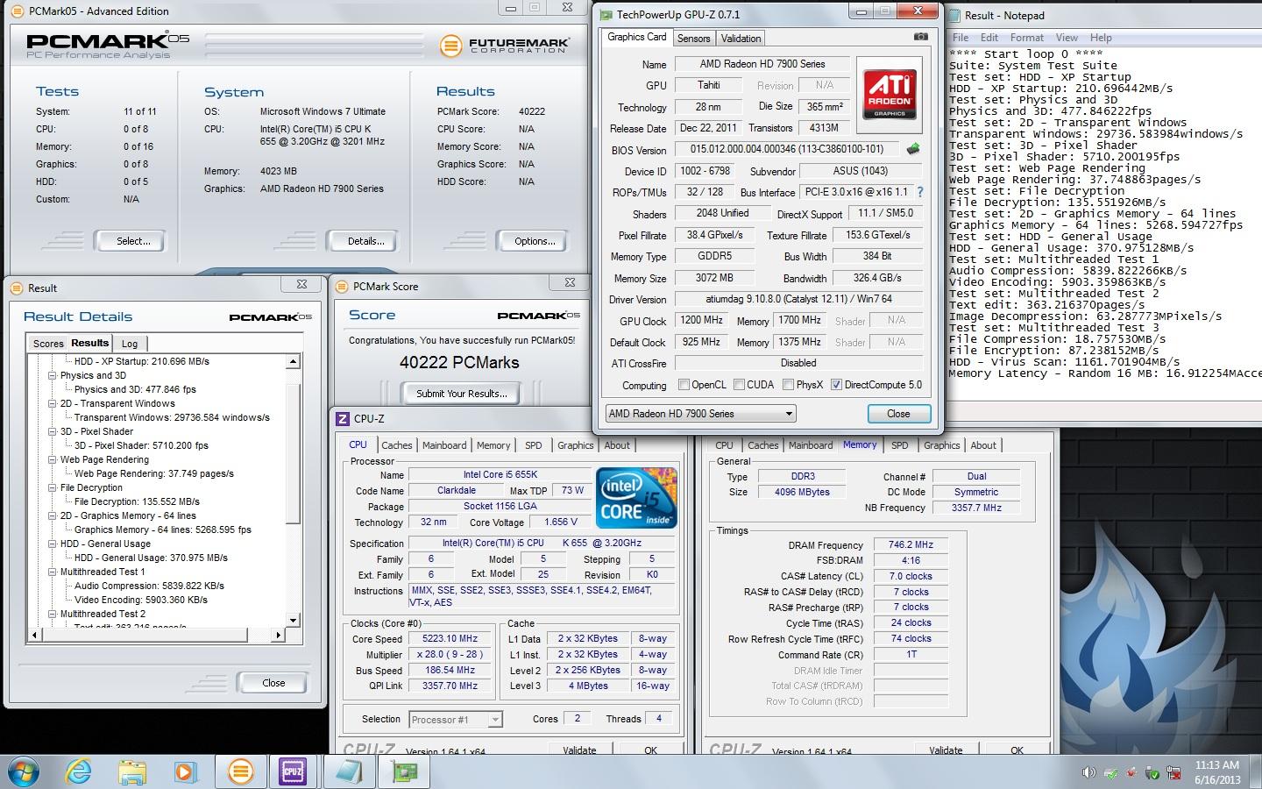The width and height of the screenshot is (1262, 789).
Task: Click the ATI Radeon logo in GPU-Z
Action: [890, 95]
